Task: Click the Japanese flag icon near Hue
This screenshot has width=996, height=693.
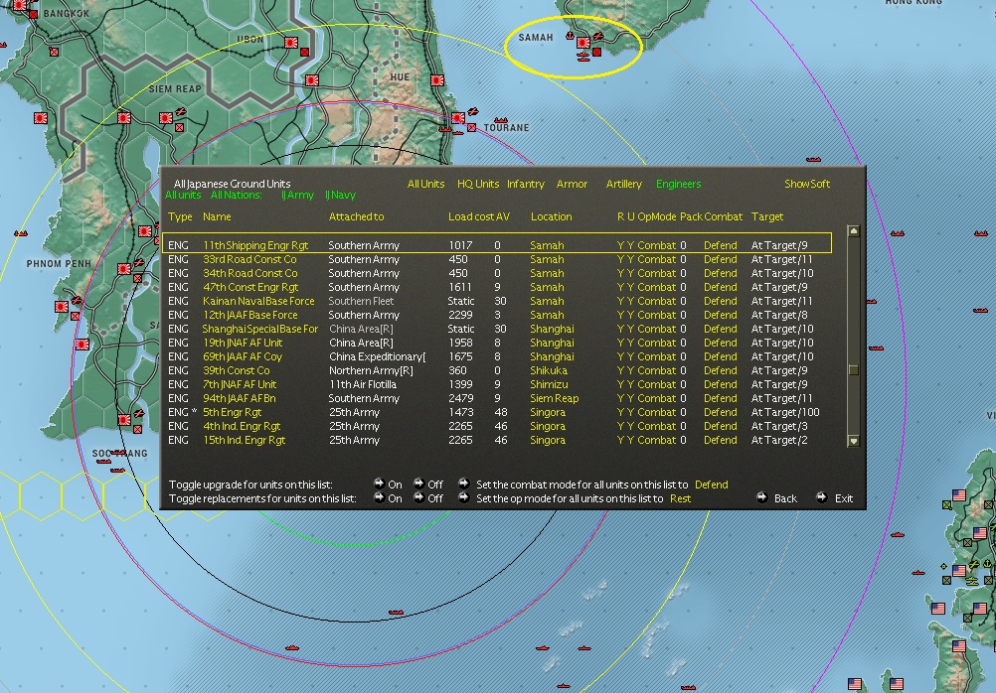Action: 437,80
